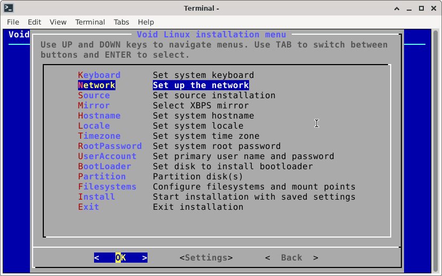Select the Partition entry
The width and height of the screenshot is (442, 276).
102,177
